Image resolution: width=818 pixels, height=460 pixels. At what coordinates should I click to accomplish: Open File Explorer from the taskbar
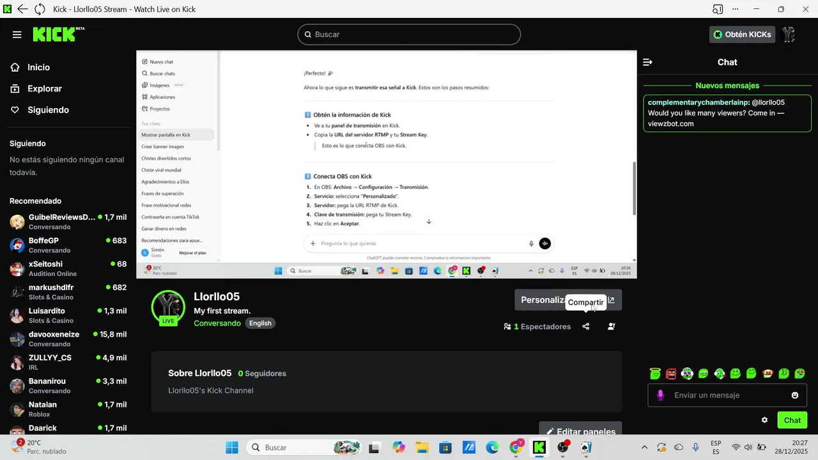(x=422, y=447)
